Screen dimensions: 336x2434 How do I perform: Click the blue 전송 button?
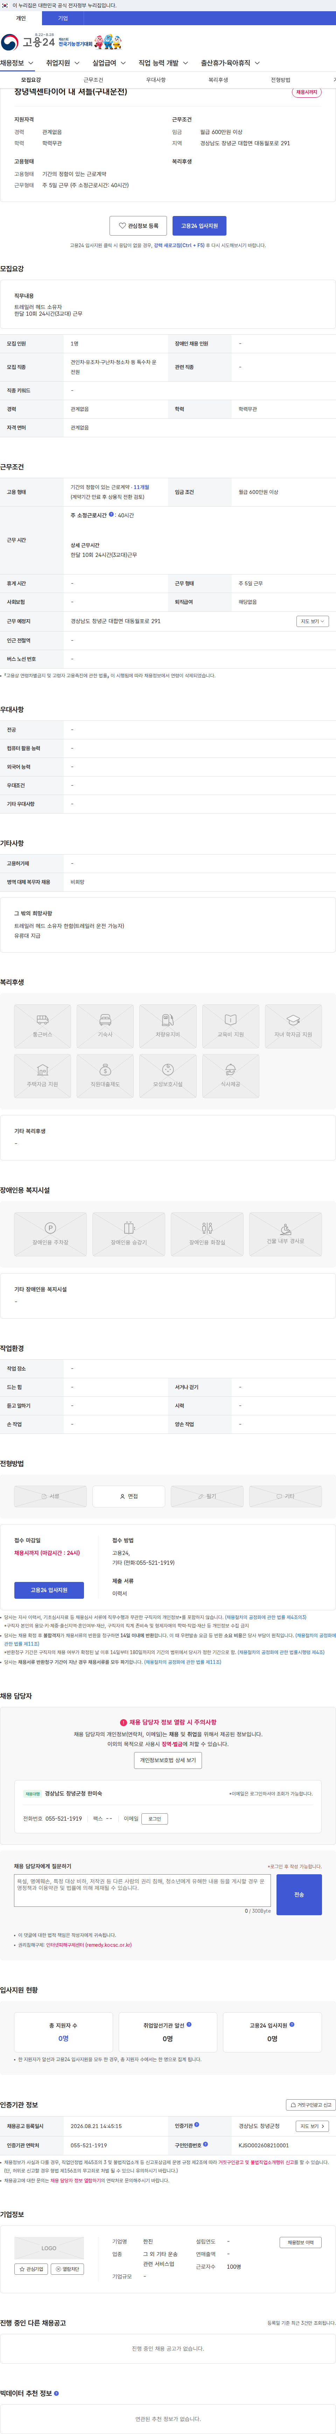(x=299, y=1895)
